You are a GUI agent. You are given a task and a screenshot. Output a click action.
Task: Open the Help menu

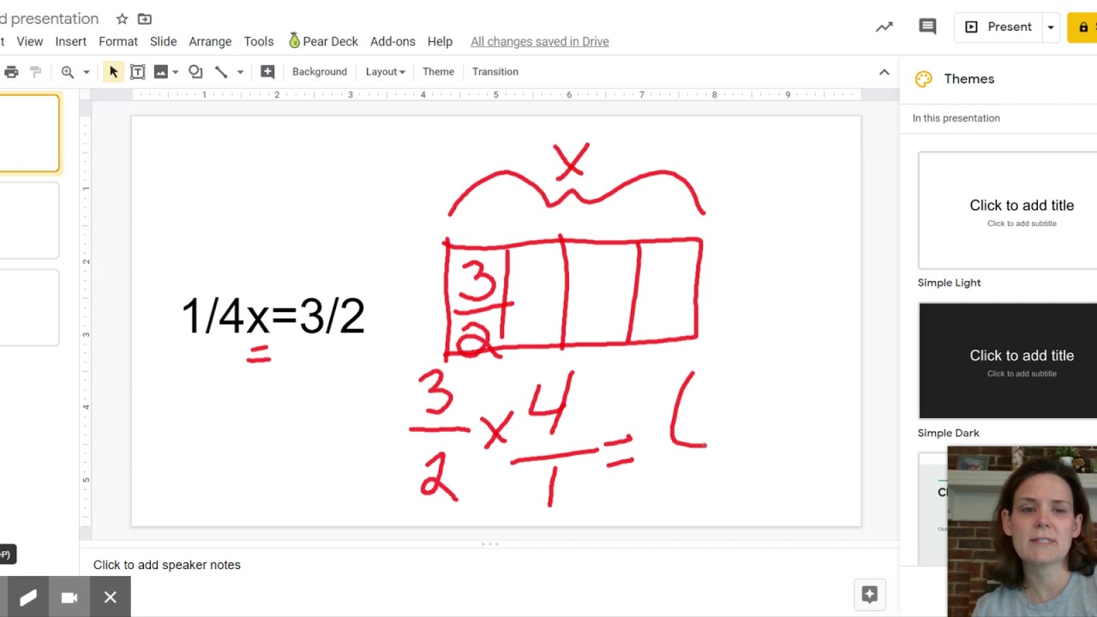coord(440,41)
